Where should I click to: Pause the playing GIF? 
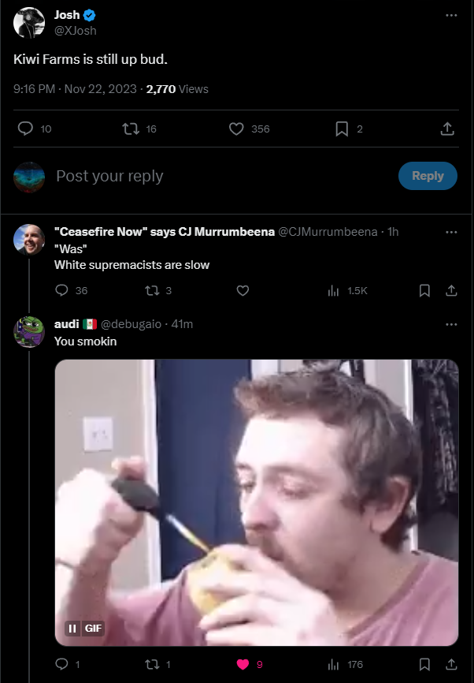pos(72,628)
